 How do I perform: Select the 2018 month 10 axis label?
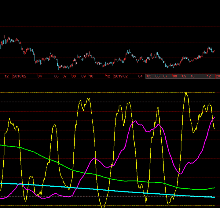pyautogui.click(x=91, y=76)
